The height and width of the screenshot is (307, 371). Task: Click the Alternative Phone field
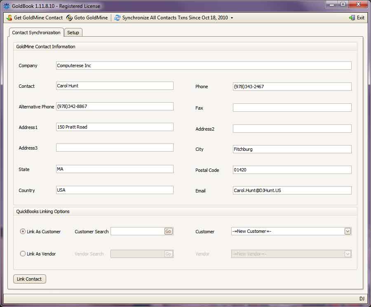(115, 106)
